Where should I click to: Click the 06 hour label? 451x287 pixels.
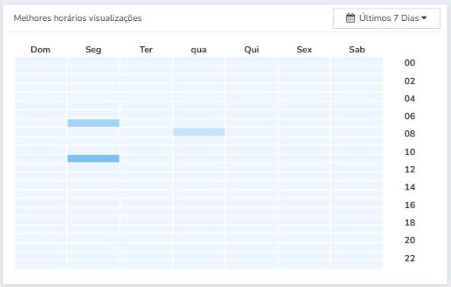click(410, 116)
